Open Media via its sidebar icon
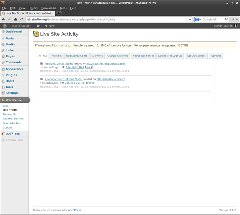The width and height of the screenshot is (240, 215). (x=3, y=45)
